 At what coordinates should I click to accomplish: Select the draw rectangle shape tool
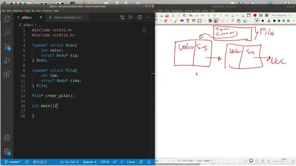click(x=199, y=21)
